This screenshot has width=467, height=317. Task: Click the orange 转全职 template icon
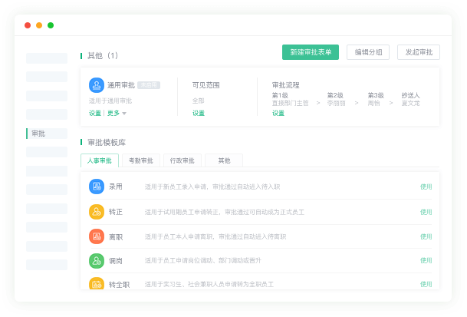pos(97,283)
